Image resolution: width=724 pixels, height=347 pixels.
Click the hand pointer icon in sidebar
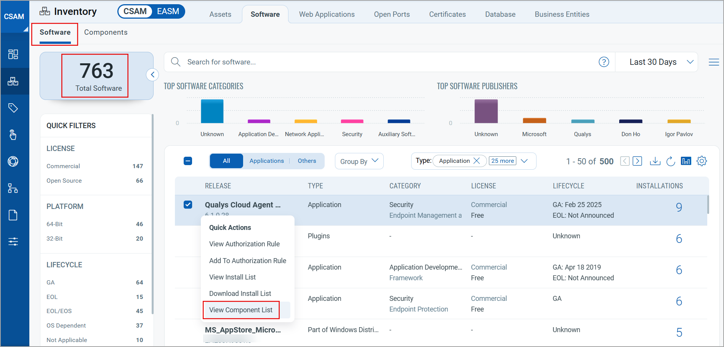(13, 135)
